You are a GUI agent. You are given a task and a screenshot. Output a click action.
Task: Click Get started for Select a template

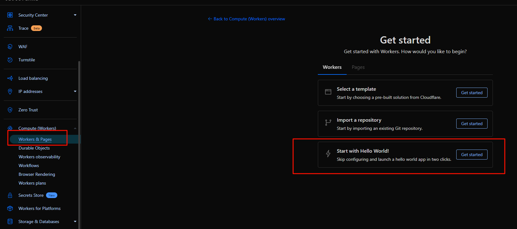click(x=472, y=93)
